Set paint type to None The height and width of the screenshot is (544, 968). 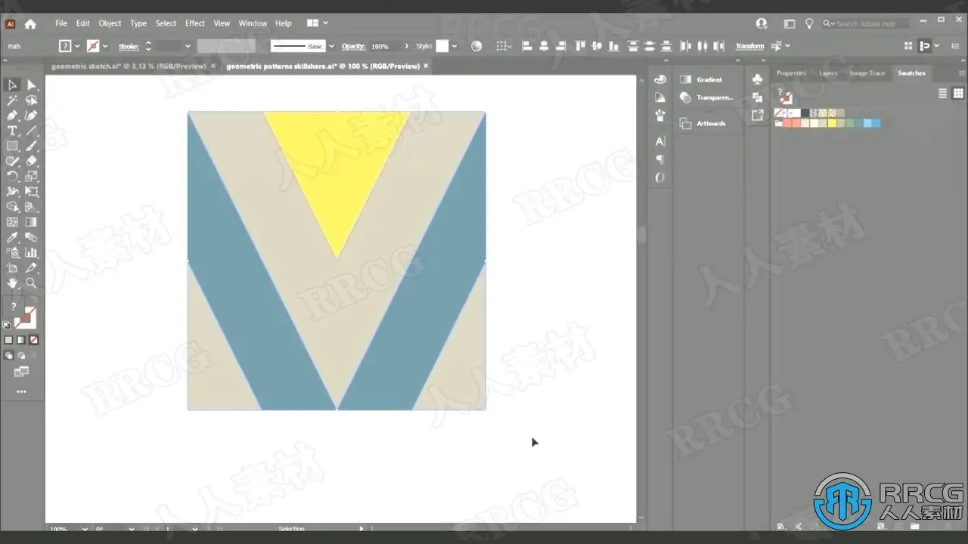pos(33,340)
